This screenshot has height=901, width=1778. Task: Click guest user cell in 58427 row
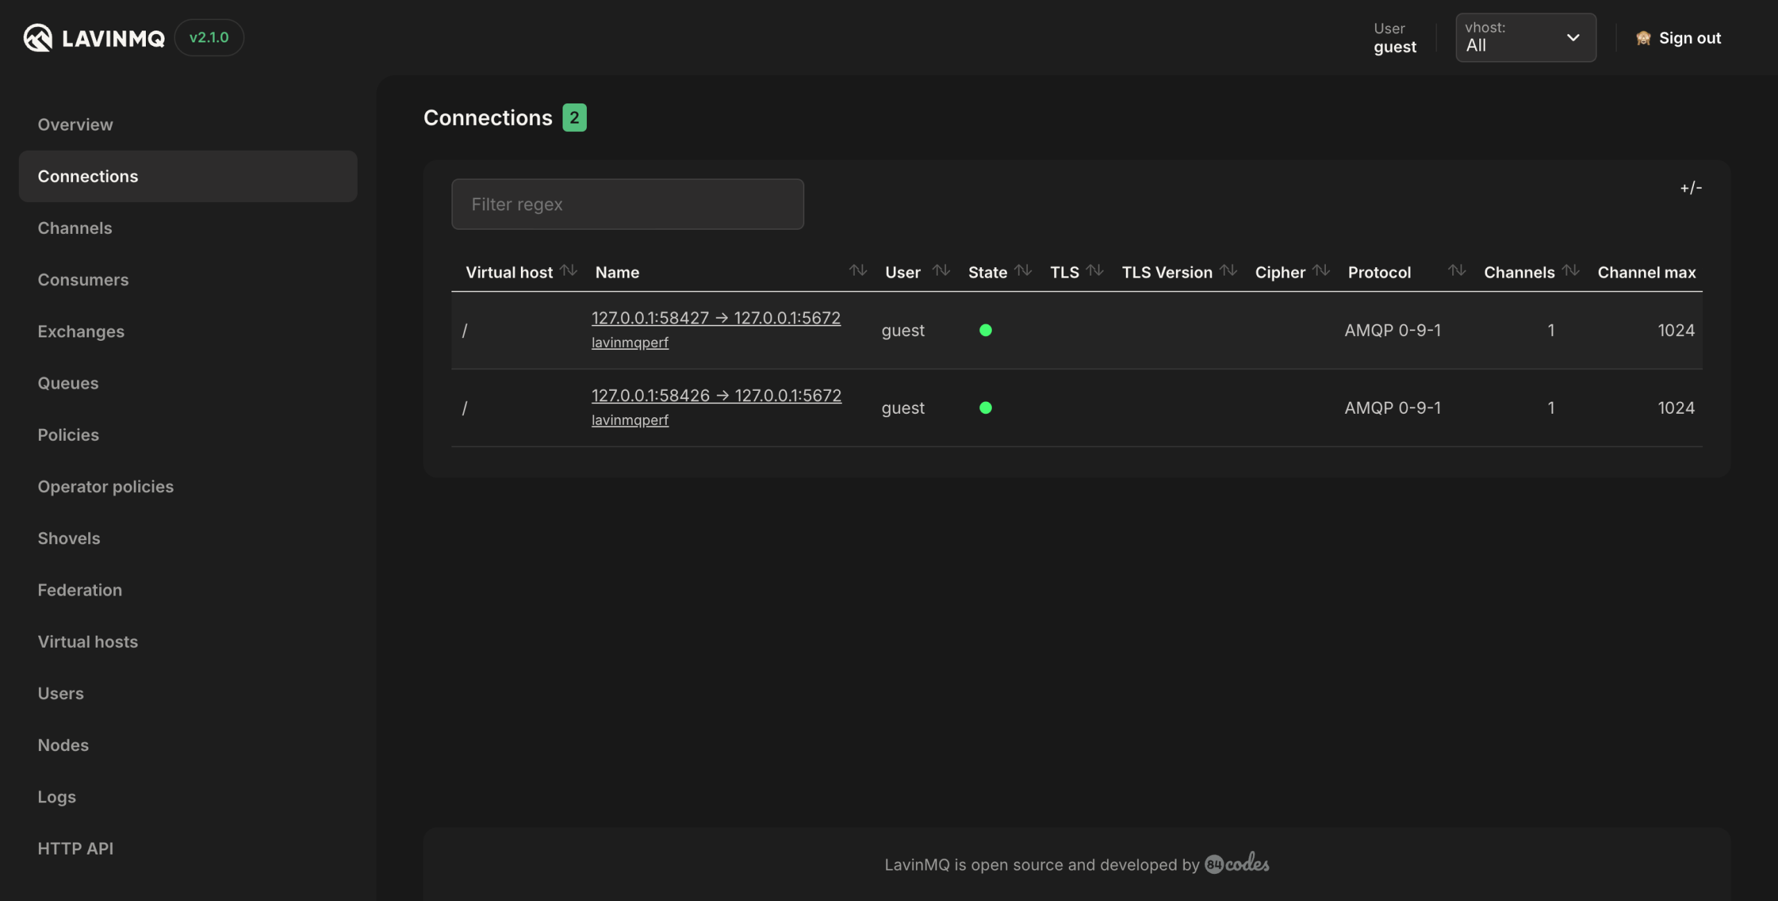(903, 331)
